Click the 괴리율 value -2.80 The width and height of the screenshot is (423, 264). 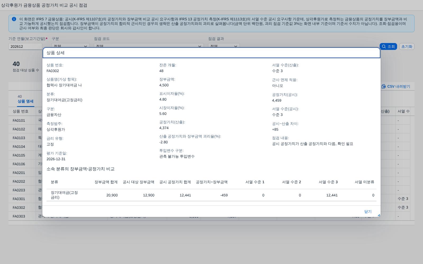(x=163, y=142)
